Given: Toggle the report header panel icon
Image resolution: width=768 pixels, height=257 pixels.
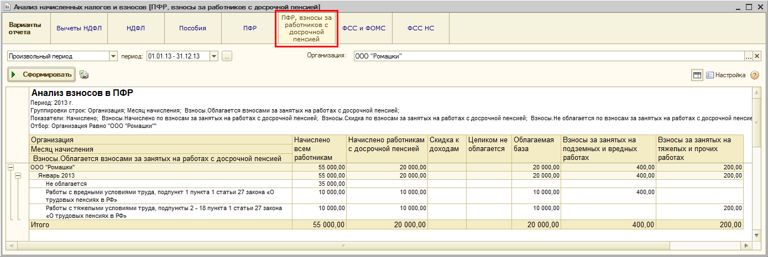Looking at the screenshot, I should [697, 75].
